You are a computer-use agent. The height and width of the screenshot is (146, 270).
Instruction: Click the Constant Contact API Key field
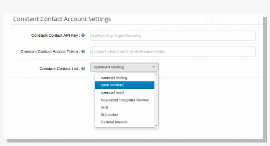click(x=173, y=35)
